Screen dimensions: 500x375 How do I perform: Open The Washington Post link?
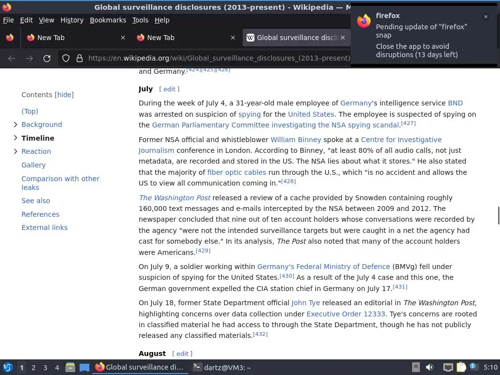(x=174, y=198)
